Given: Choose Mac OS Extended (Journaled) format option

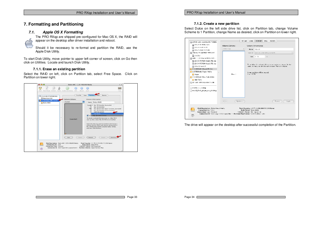Looking at the screenshot, I should coord(102,105).
